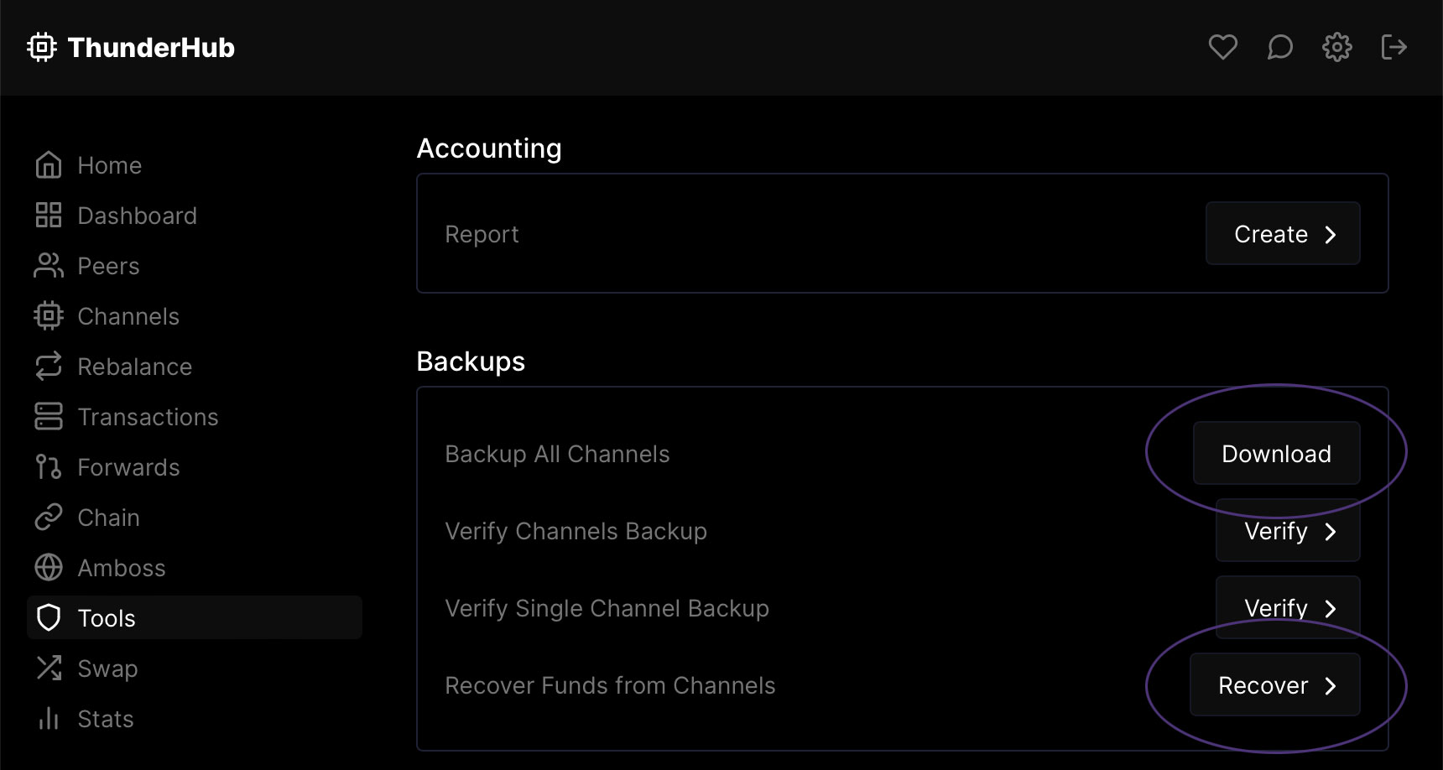This screenshot has width=1443, height=770.
Task: Go to the Peers page
Action: (108, 266)
